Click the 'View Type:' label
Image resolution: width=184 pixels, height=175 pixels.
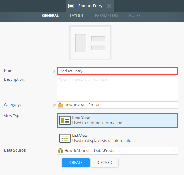click(x=13, y=116)
